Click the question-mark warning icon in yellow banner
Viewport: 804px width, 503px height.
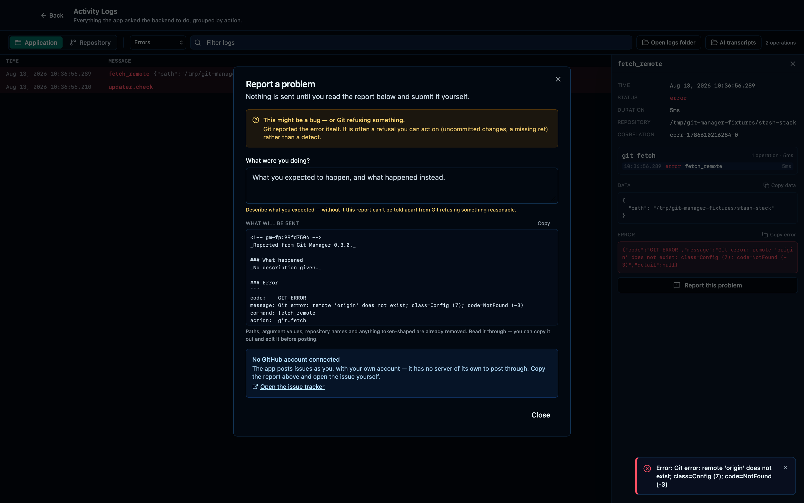pos(256,120)
